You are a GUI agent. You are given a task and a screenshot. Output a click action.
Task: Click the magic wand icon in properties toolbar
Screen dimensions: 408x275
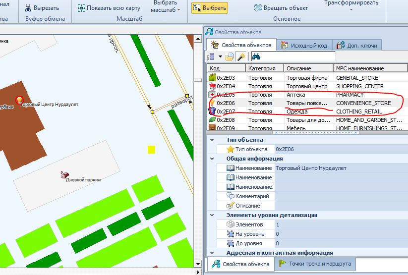[241, 56]
